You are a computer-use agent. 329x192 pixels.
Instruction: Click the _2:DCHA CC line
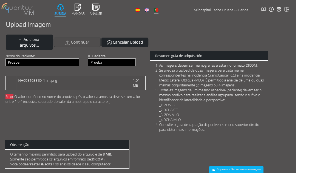tap(168, 110)
